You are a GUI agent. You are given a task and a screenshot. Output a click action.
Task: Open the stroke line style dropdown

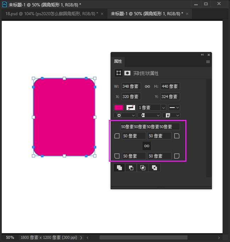[x=174, y=108]
